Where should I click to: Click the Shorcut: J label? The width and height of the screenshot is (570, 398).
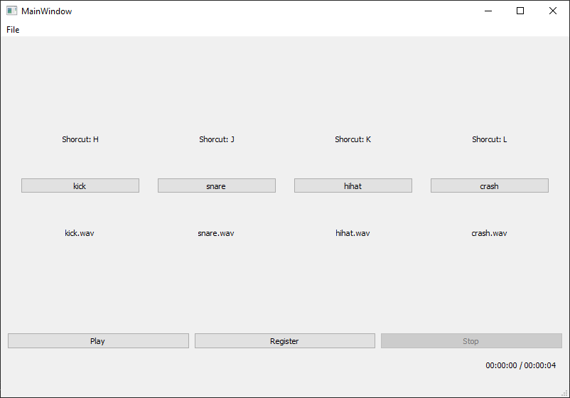click(x=217, y=139)
